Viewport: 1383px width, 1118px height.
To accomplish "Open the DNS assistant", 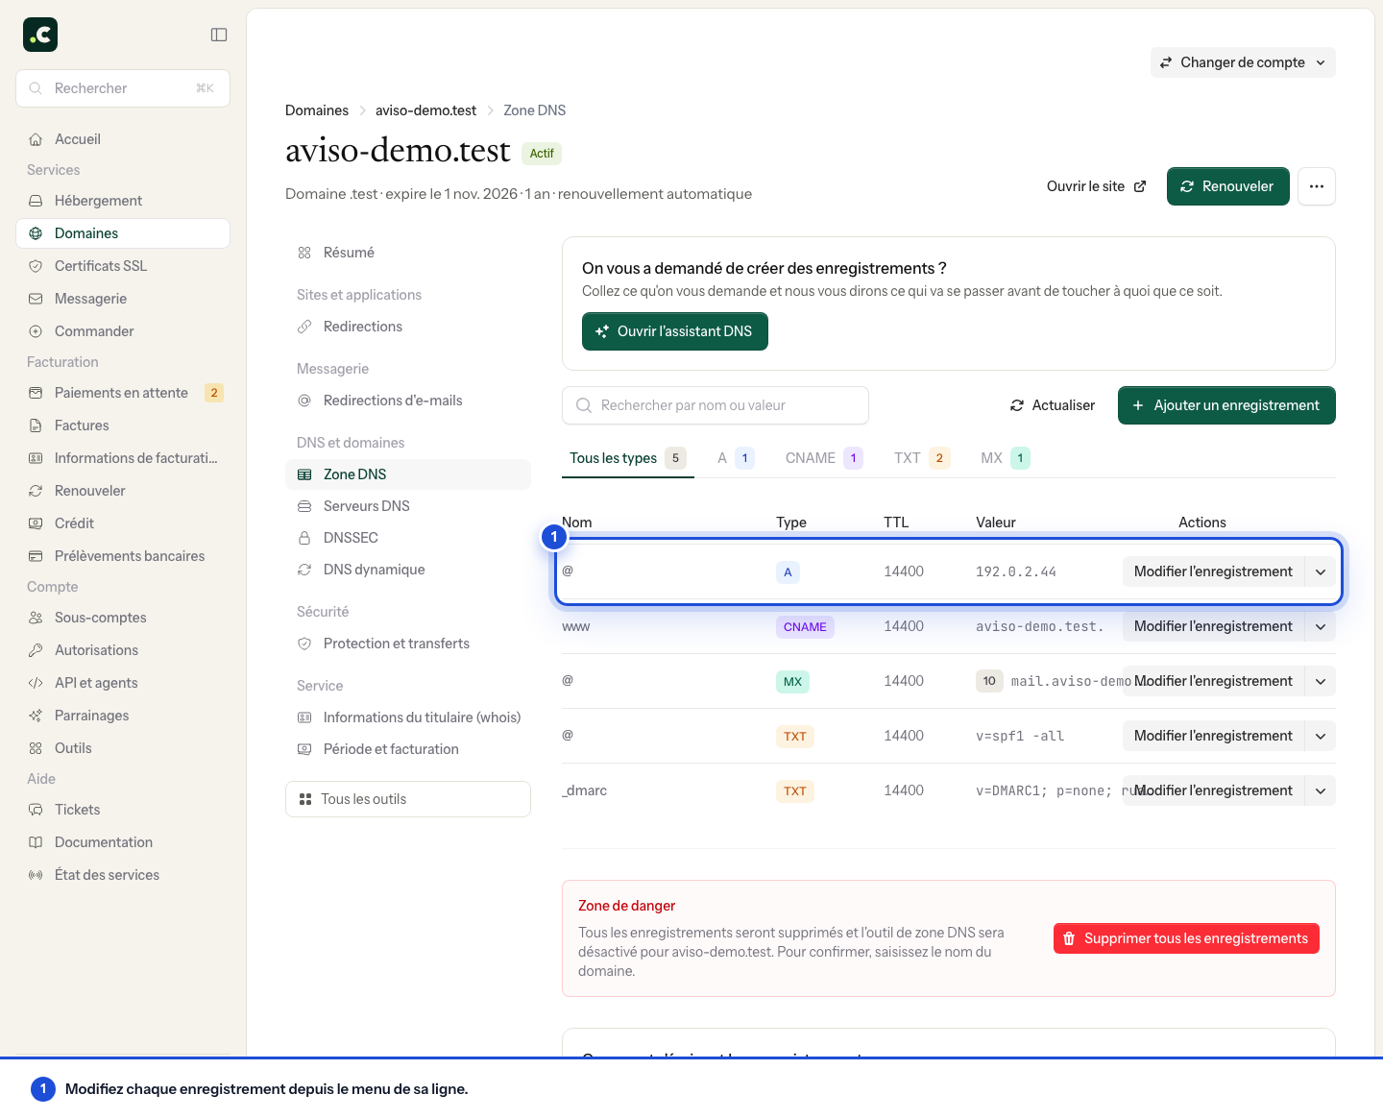I will coord(675,331).
